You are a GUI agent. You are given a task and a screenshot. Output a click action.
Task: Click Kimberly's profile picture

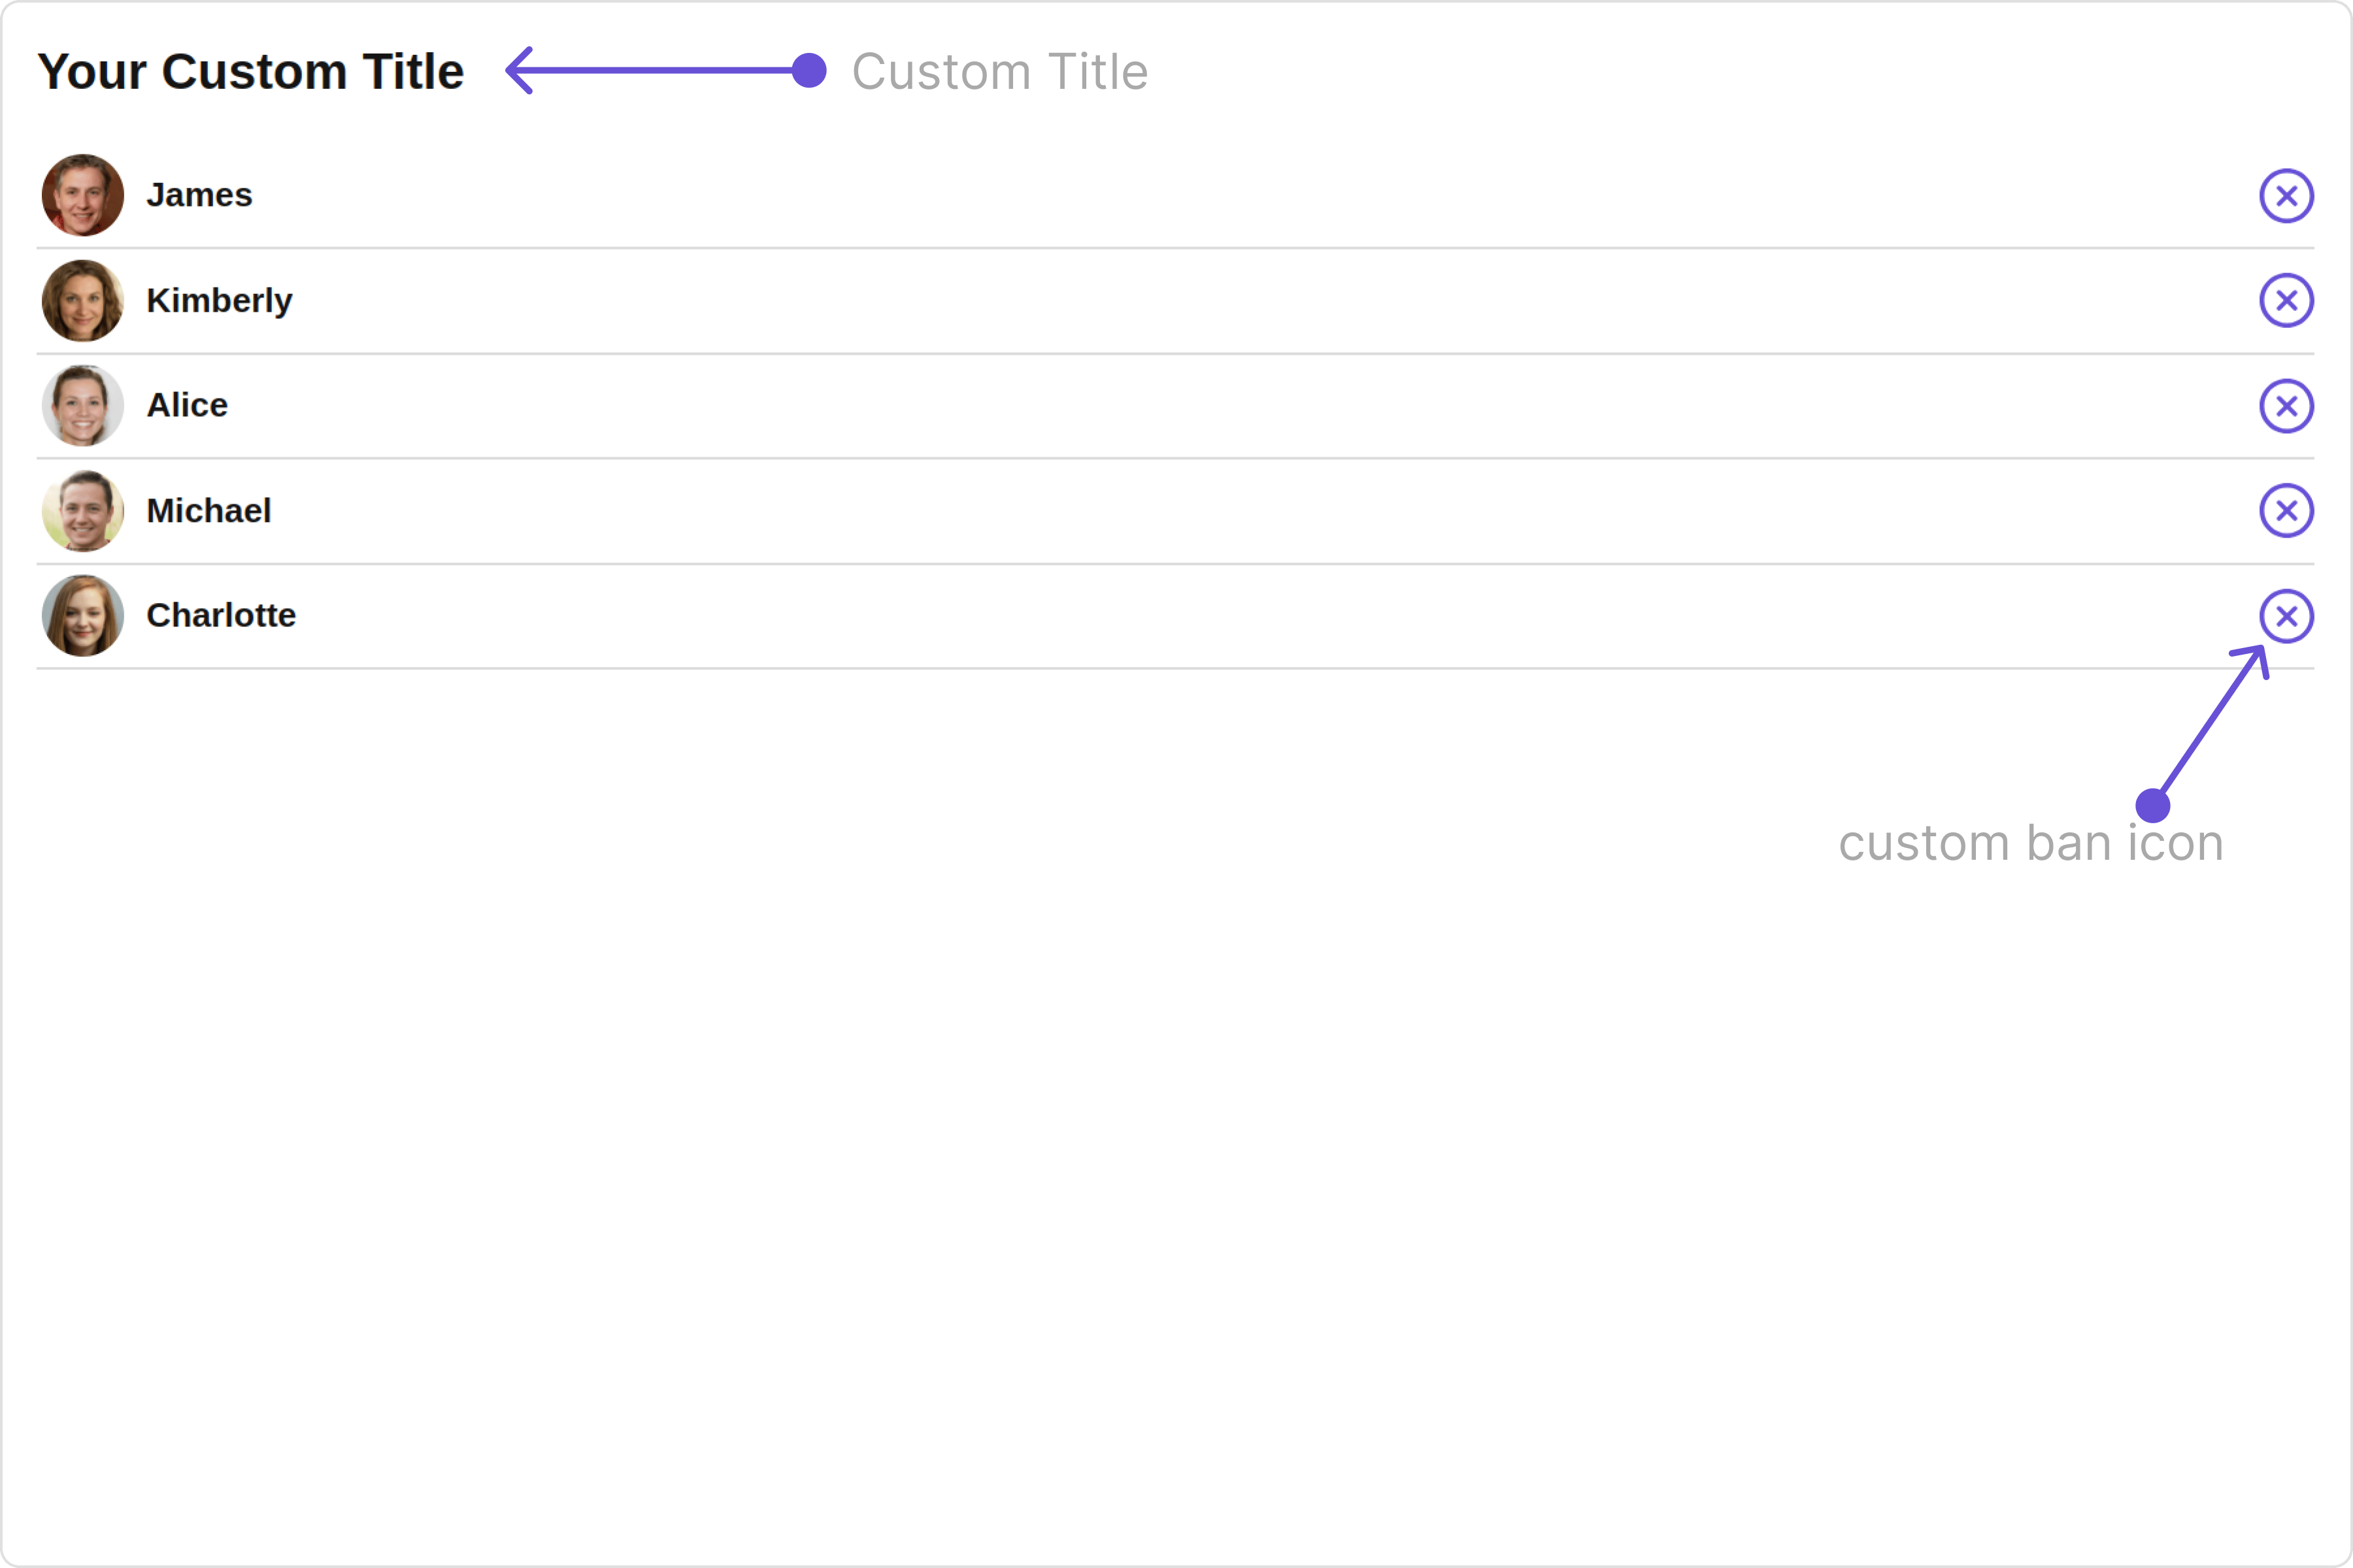tap(83, 300)
